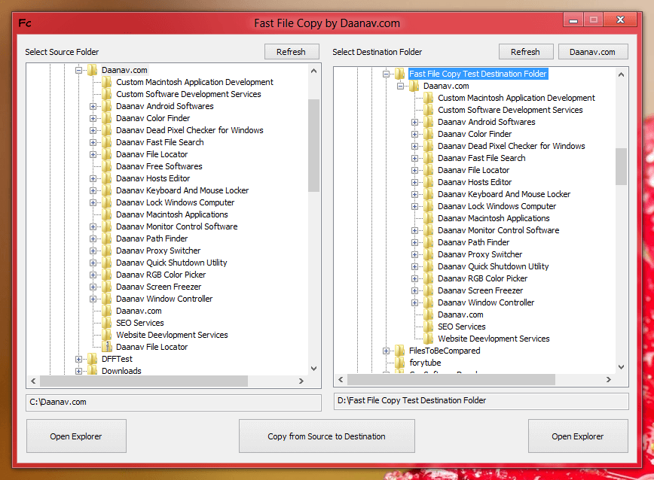Image resolution: width=654 pixels, height=480 pixels.
Task: Click folder icon beside Daanav Free Softwares
Action: coord(107,166)
